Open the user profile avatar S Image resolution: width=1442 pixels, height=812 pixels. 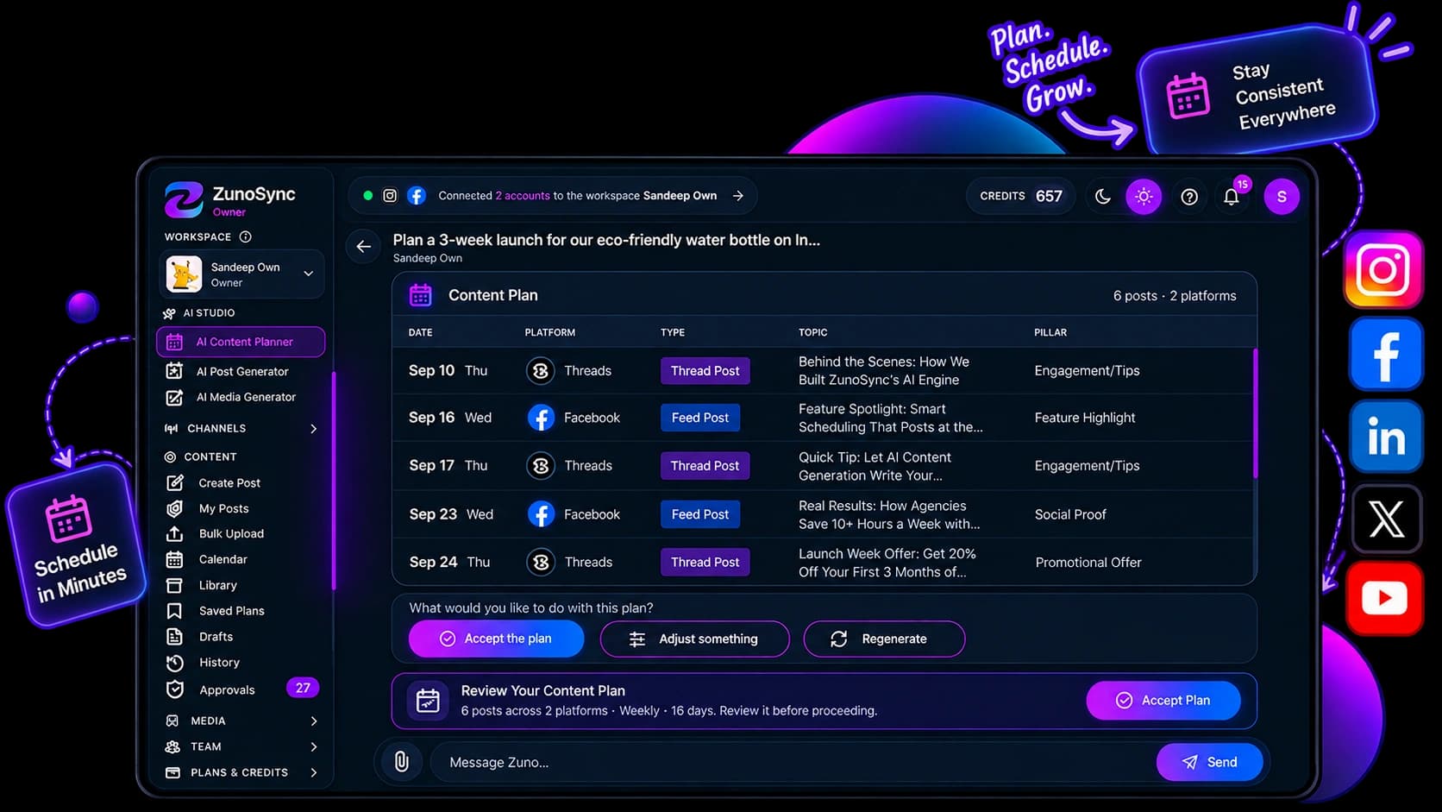click(x=1282, y=197)
